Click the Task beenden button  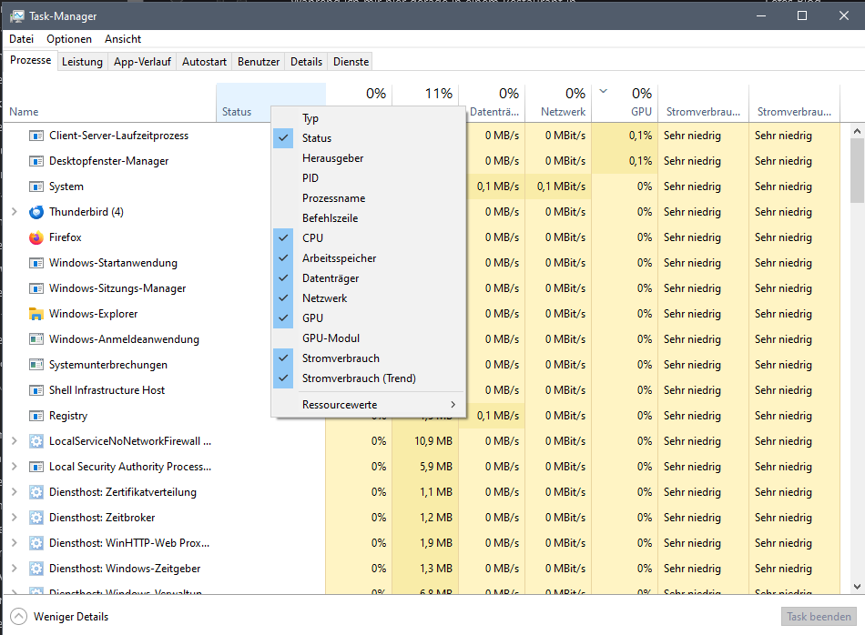coord(819,617)
